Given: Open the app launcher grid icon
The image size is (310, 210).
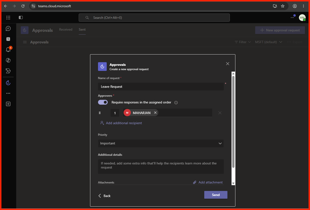Looking at the screenshot, I should click(8, 18).
